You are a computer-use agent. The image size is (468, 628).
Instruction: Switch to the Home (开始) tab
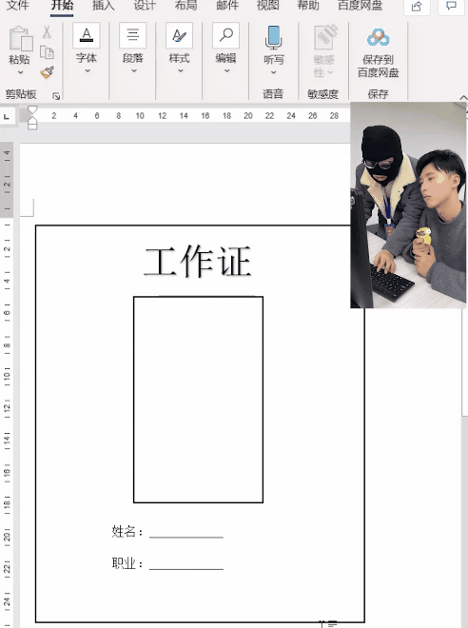point(62,6)
